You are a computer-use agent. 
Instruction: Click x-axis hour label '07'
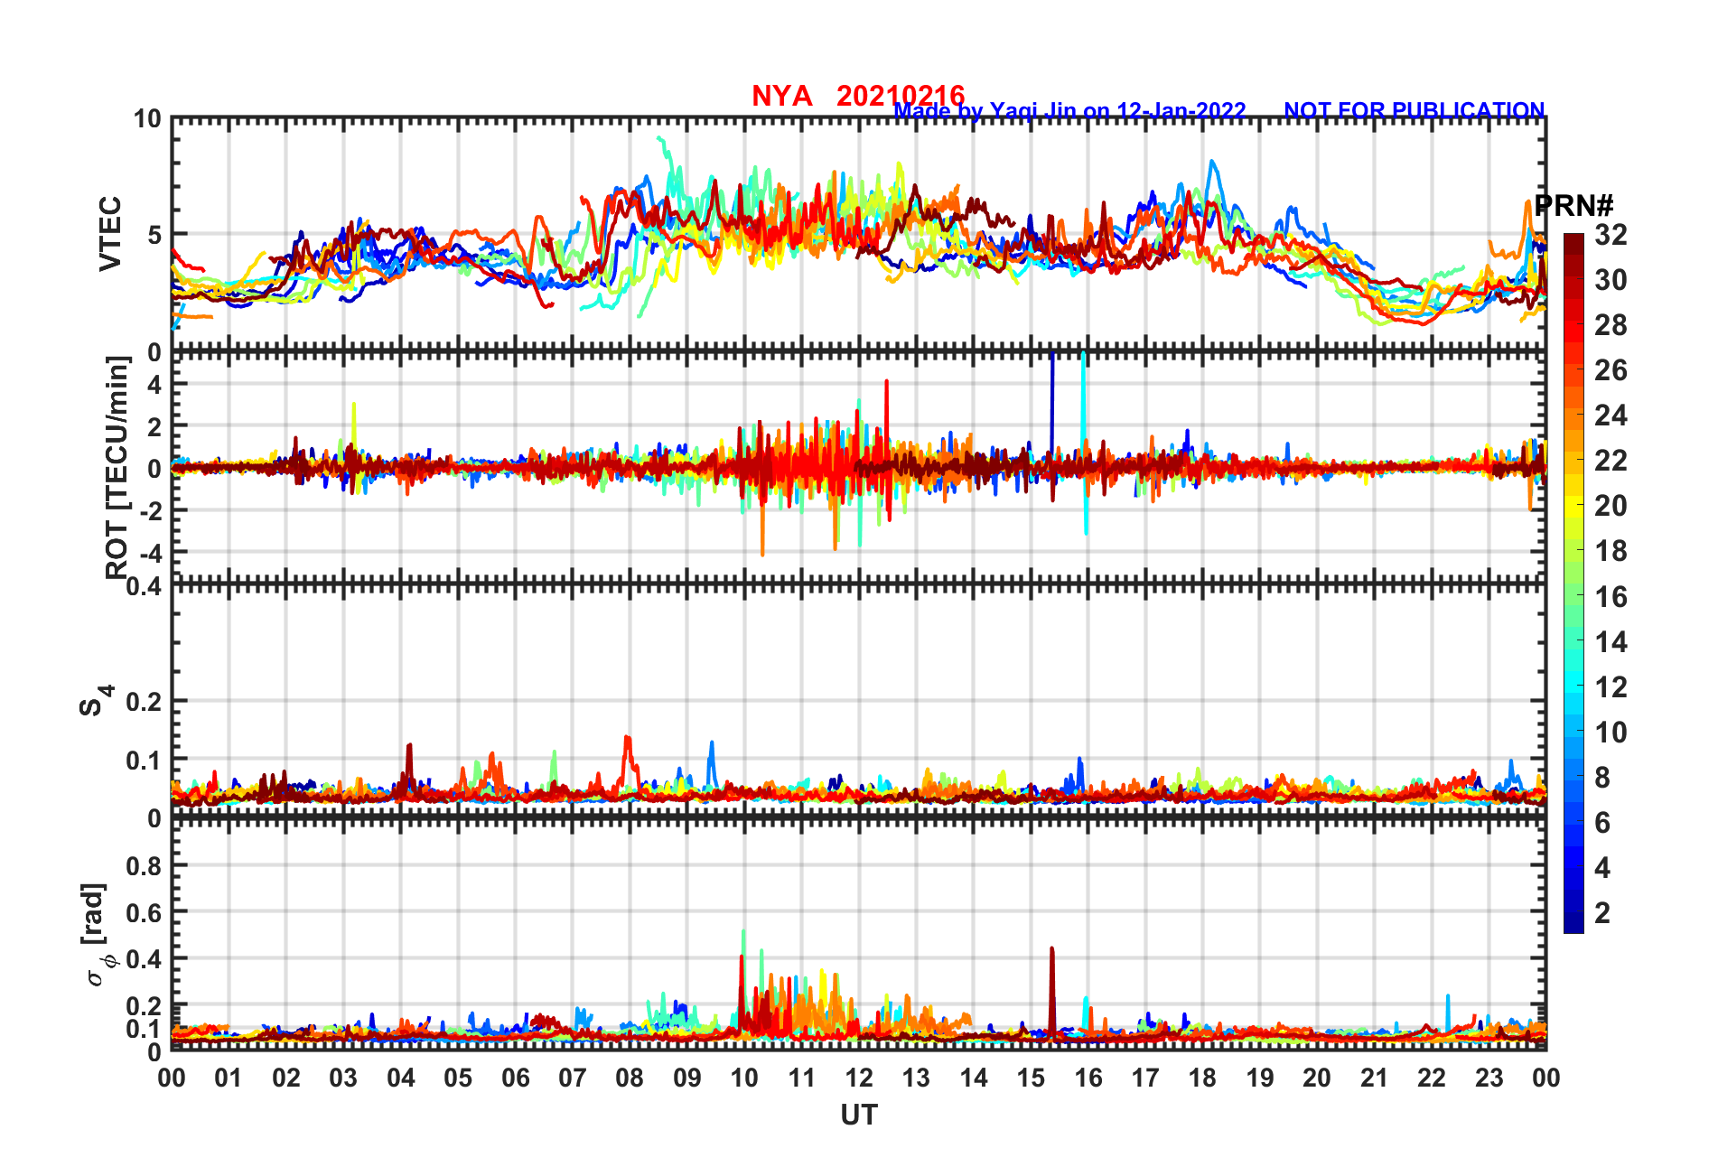(x=573, y=1078)
